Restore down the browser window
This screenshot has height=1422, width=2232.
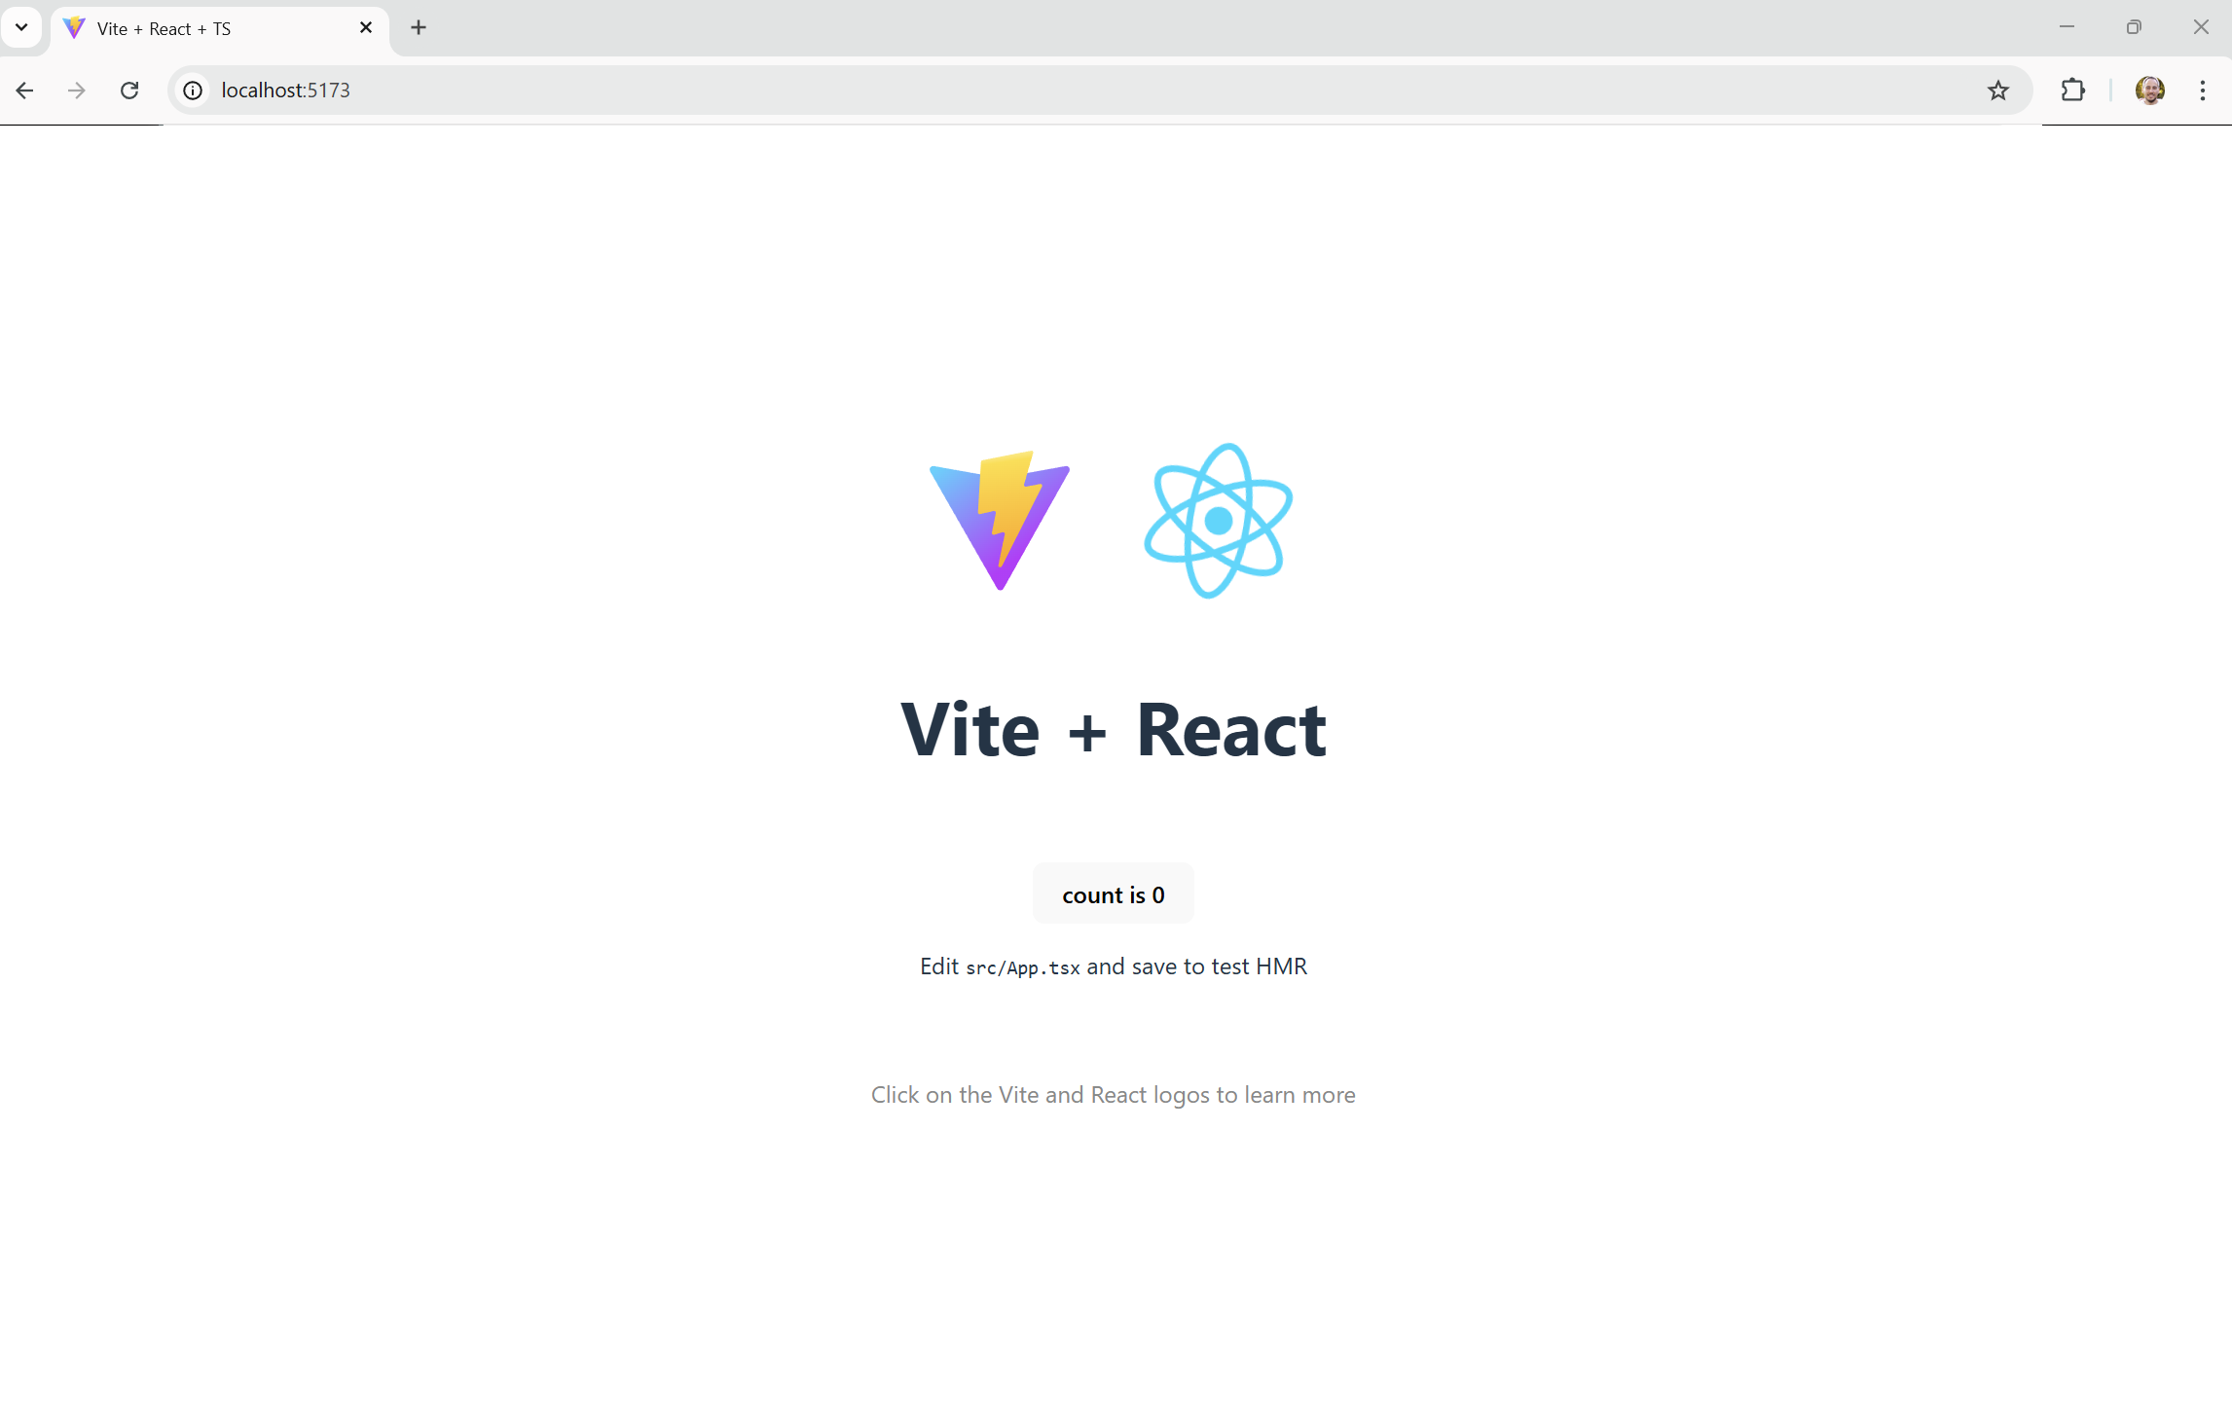pos(2134,27)
